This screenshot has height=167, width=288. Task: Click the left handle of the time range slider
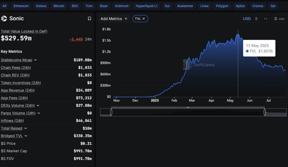(x=111, y=112)
